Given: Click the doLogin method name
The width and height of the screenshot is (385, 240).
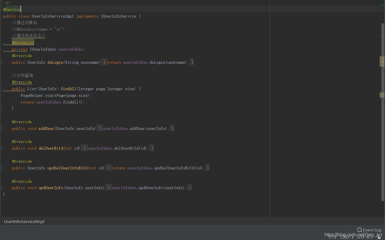Looking at the screenshot, I should [55, 62].
